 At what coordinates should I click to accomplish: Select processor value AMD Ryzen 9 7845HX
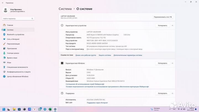pyautogui.click(x=103, y=35)
